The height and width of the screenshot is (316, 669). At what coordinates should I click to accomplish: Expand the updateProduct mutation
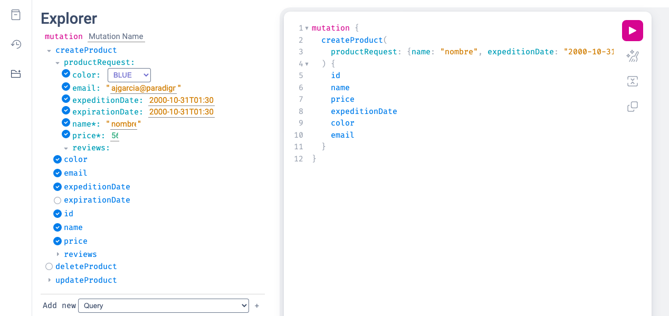[49, 280]
